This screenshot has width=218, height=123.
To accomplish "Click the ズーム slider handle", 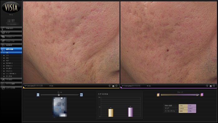I will pyautogui.click(x=59, y=95).
